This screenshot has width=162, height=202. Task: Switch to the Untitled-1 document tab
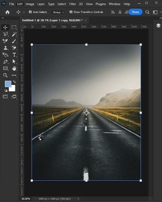point(52,20)
